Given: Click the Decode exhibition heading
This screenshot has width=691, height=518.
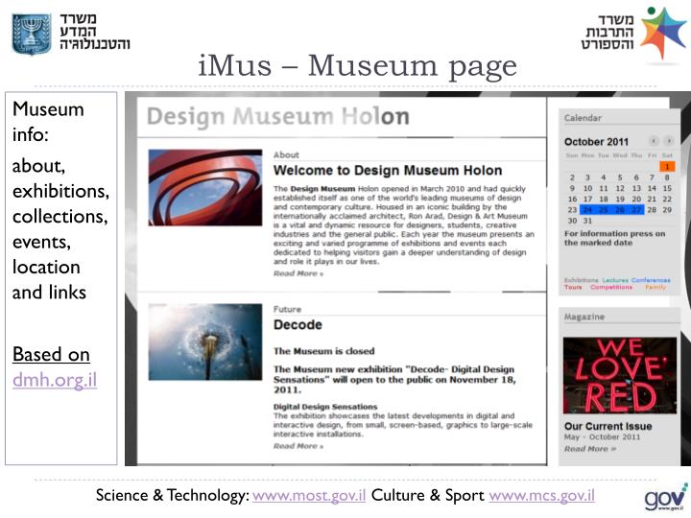Looking at the screenshot, I should 298,324.
